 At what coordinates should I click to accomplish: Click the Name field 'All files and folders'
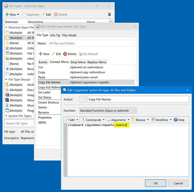coord(91,43)
